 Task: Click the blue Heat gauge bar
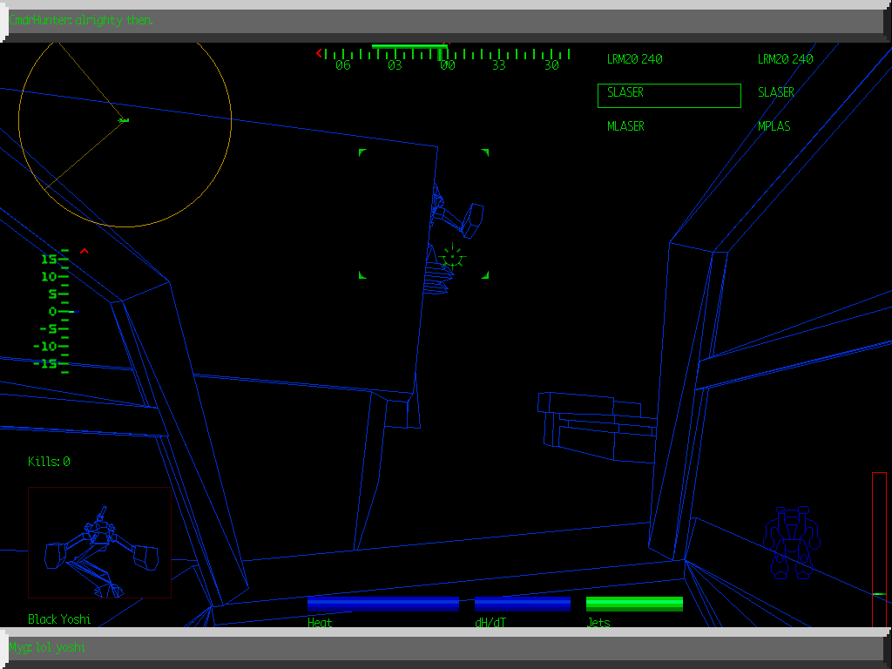[x=382, y=604]
